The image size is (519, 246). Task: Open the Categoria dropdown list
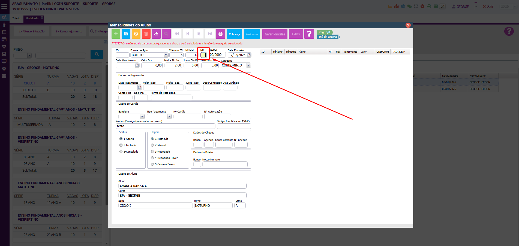[248, 65]
